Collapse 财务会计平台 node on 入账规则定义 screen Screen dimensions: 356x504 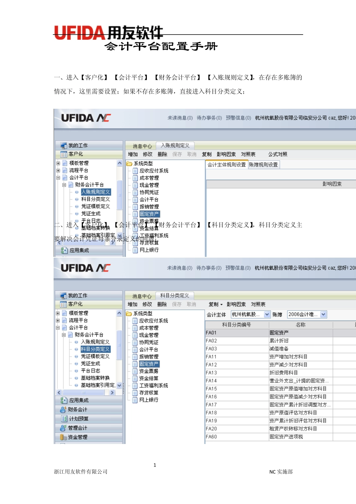coord(64,185)
